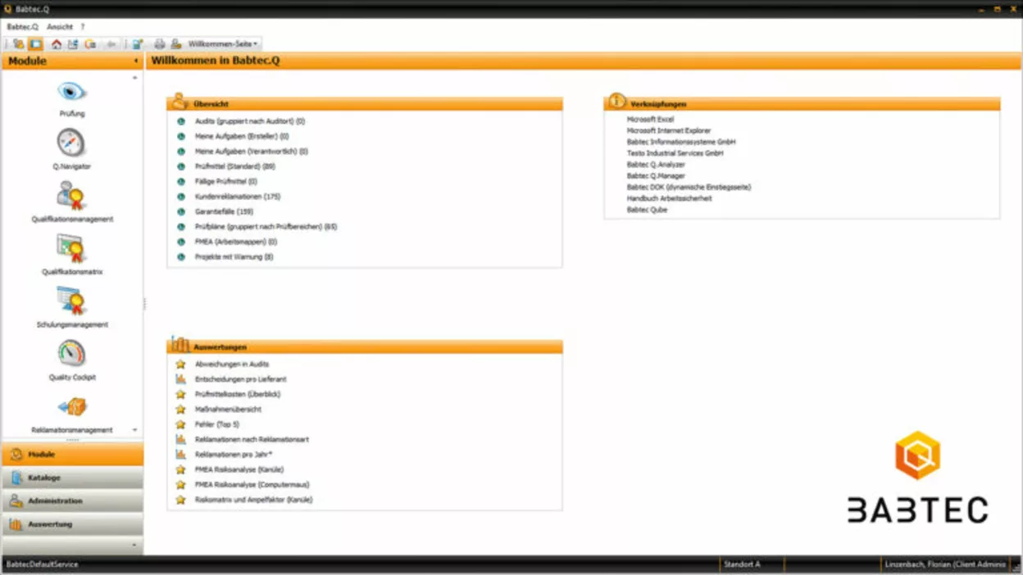1023x575 pixels.
Task: Open FMEA Risikoanalyse (Computermaus) report
Action: [252, 485]
